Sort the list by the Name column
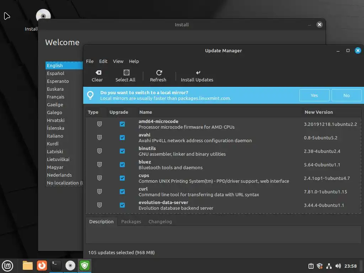 tap(219, 112)
